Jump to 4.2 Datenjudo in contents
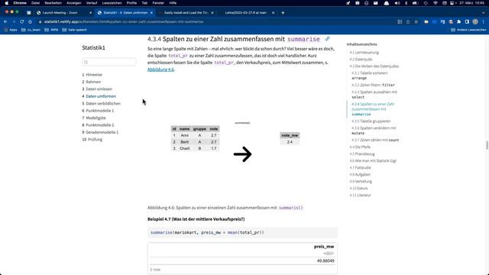 tap(361, 60)
